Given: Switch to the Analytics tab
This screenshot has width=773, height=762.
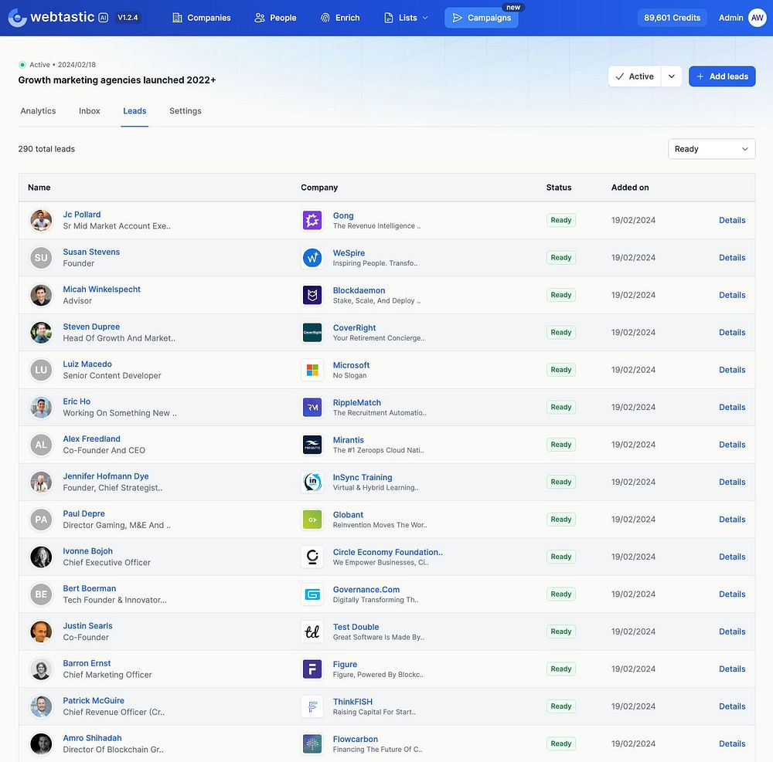Looking at the screenshot, I should point(38,111).
